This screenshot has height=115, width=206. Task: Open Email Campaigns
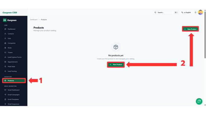click(14, 95)
